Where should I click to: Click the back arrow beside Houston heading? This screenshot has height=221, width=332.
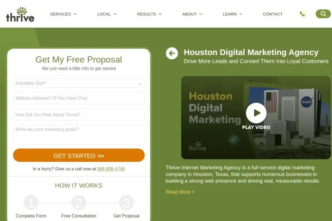172,53
